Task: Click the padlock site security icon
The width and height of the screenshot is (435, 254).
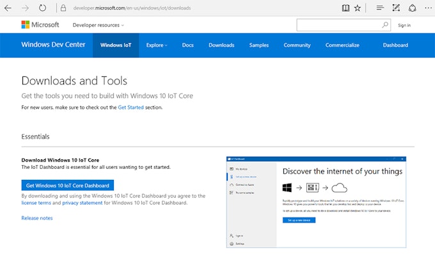Action: pyautogui.click(x=63, y=8)
